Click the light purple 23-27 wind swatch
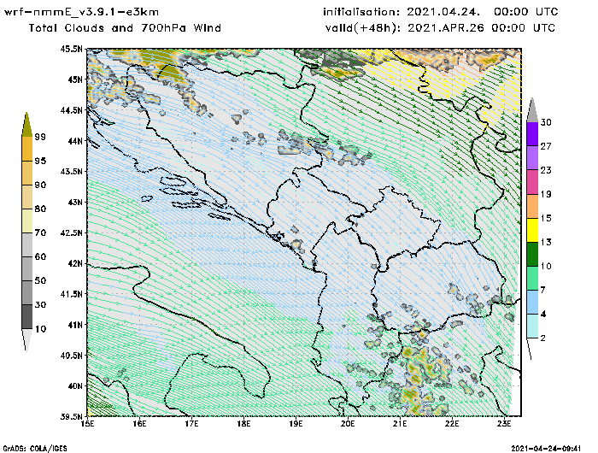 [x=532, y=158]
